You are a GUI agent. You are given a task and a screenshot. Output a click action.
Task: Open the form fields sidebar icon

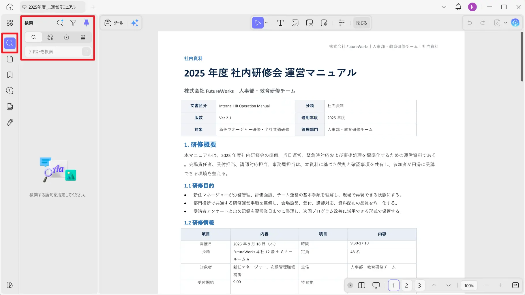[10, 107]
